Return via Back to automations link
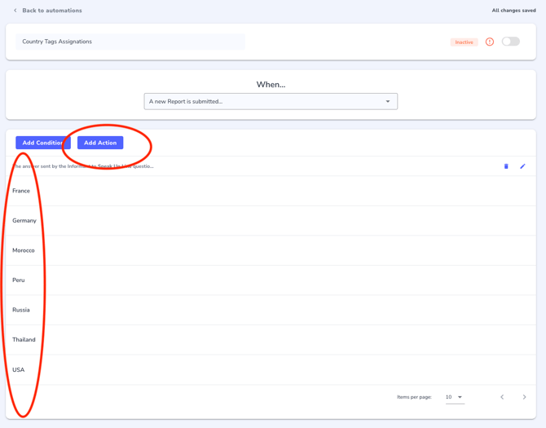This screenshot has width=546, height=428. point(51,11)
